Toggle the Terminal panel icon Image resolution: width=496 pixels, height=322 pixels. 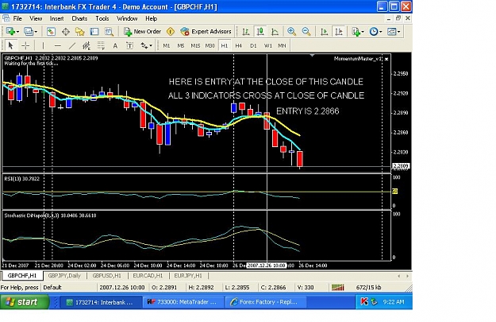[x=94, y=31]
